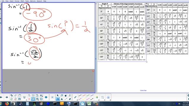Add a new blank page
The width and height of the screenshot is (189, 106).
coord(12,99)
